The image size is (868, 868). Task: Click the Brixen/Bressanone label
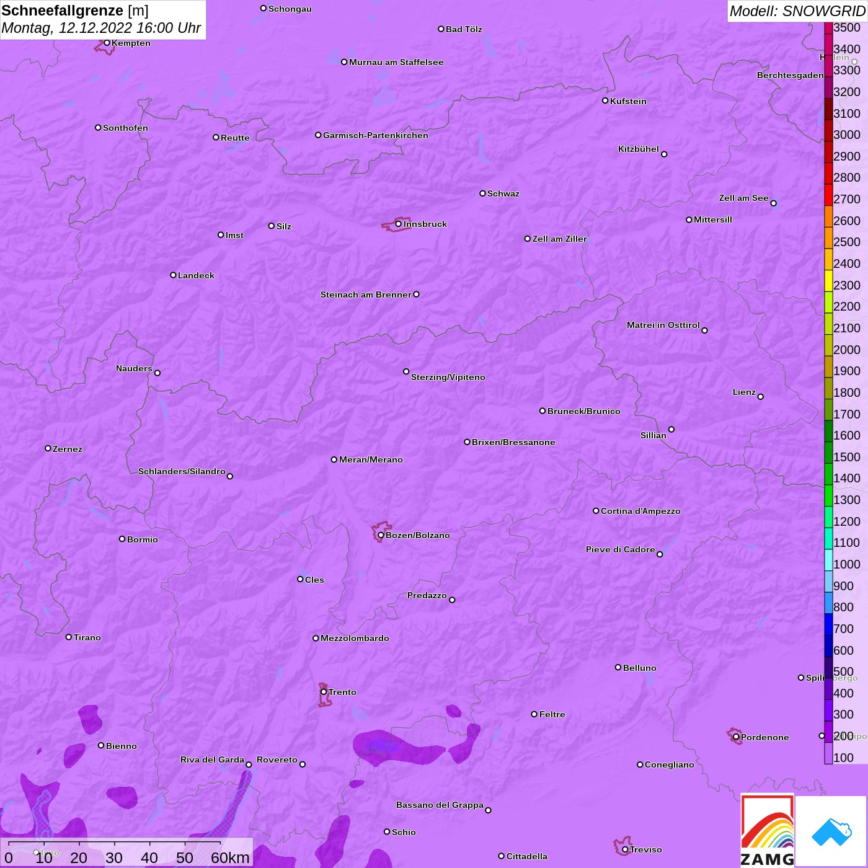click(x=513, y=442)
